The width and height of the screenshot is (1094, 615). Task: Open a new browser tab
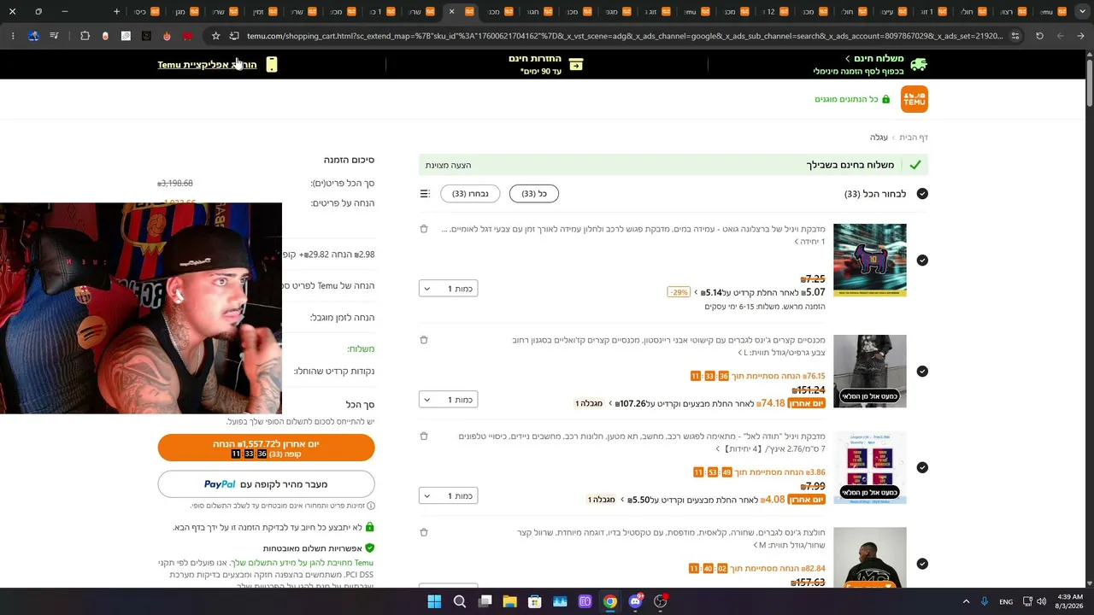[x=117, y=12]
